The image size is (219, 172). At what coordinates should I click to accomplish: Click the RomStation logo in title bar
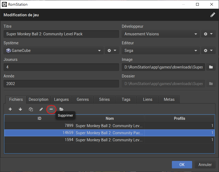(4, 4)
